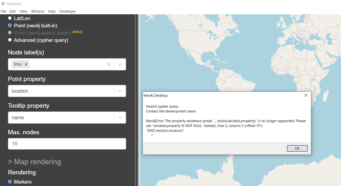
Task: Select Markers rendering radio button
Action: click(10, 182)
